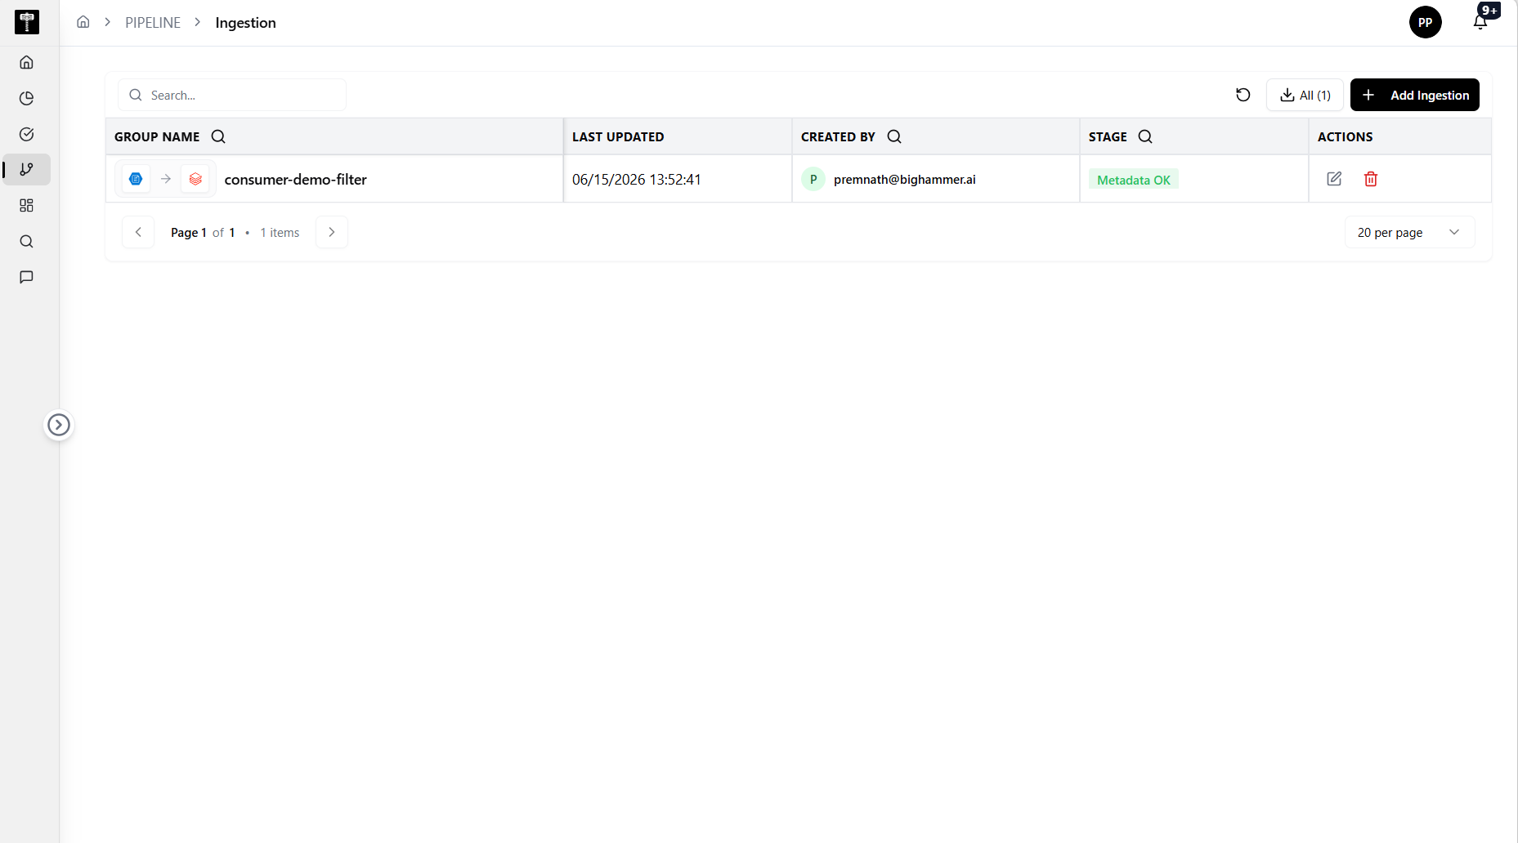Image resolution: width=1518 pixels, height=843 pixels.
Task: Open the pie chart sidebar icon
Action: (x=26, y=98)
